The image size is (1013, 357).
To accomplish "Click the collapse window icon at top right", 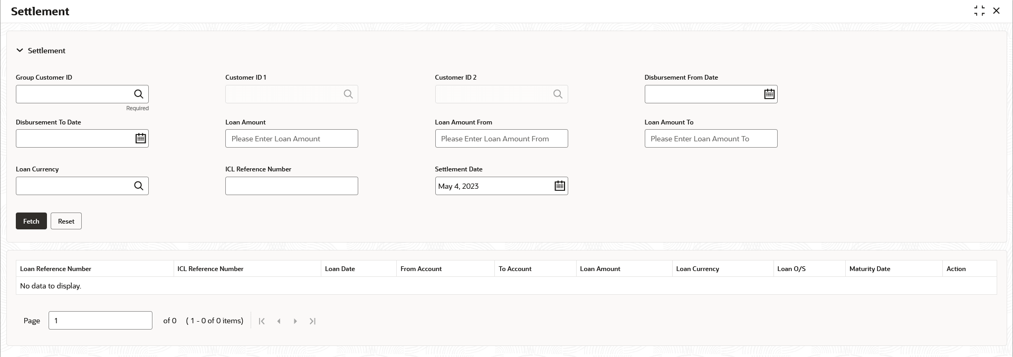I will (x=979, y=11).
